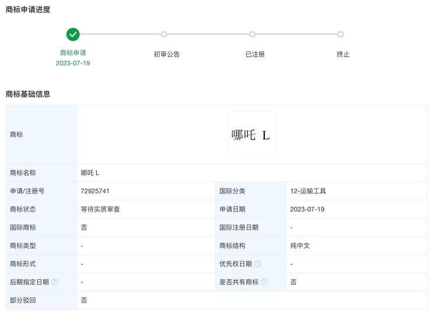The image size is (434, 324).
Task: Click the 等待实质审查 trademark status value
Action: [100, 209]
